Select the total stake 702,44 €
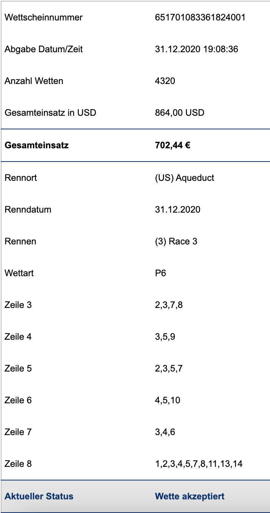Image resolution: width=270 pixels, height=513 pixels. 172,145
